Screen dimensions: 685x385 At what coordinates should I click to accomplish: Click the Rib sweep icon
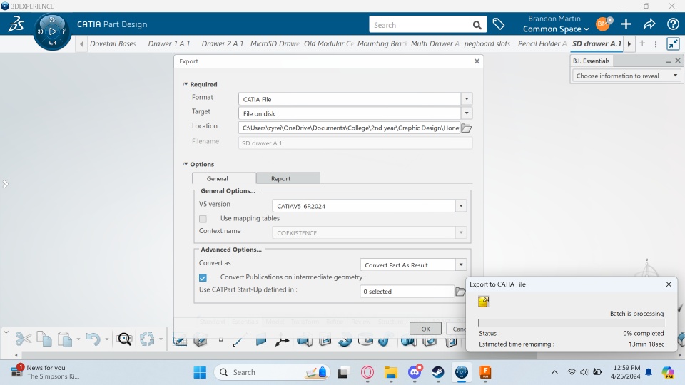pos(345,339)
